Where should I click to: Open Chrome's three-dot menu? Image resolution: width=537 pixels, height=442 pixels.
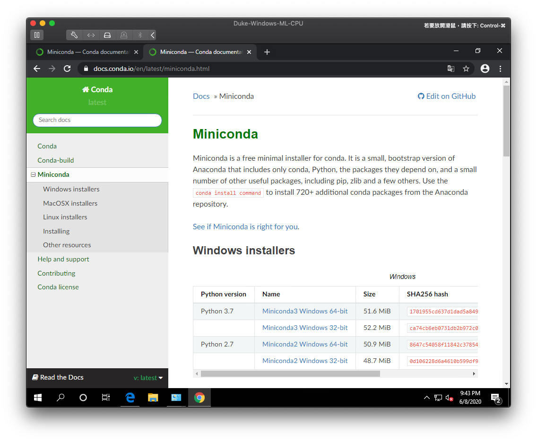tap(500, 69)
